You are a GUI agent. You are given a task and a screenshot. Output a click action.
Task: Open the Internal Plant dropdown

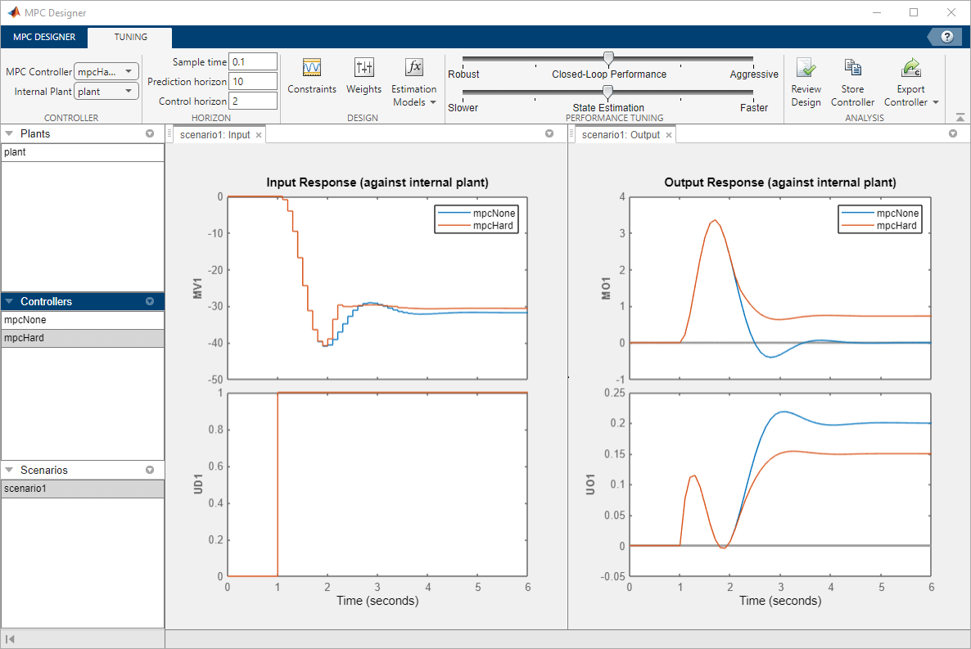[106, 91]
